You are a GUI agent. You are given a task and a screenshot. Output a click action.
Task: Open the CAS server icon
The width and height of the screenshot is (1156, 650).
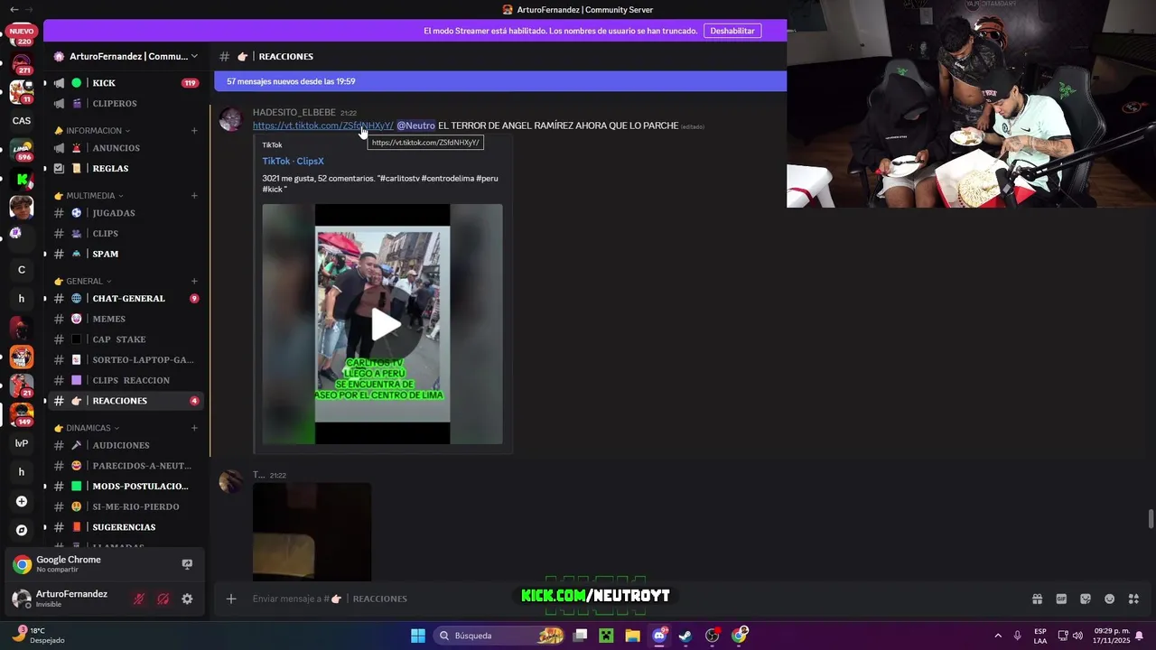coord(22,121)
